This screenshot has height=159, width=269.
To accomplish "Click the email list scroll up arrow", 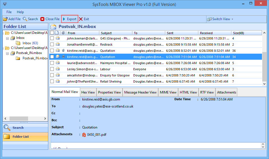I will [x=264, y=33].
